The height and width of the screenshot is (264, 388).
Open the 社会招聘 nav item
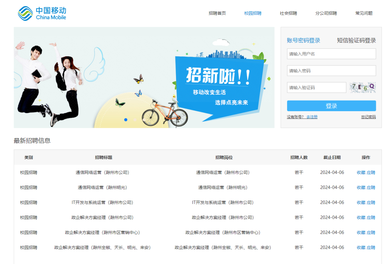pyautogui.click(x=288, y=13)
